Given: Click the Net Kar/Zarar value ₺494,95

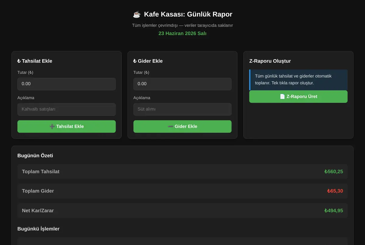Looking at the screenshot, I should 334,211.
